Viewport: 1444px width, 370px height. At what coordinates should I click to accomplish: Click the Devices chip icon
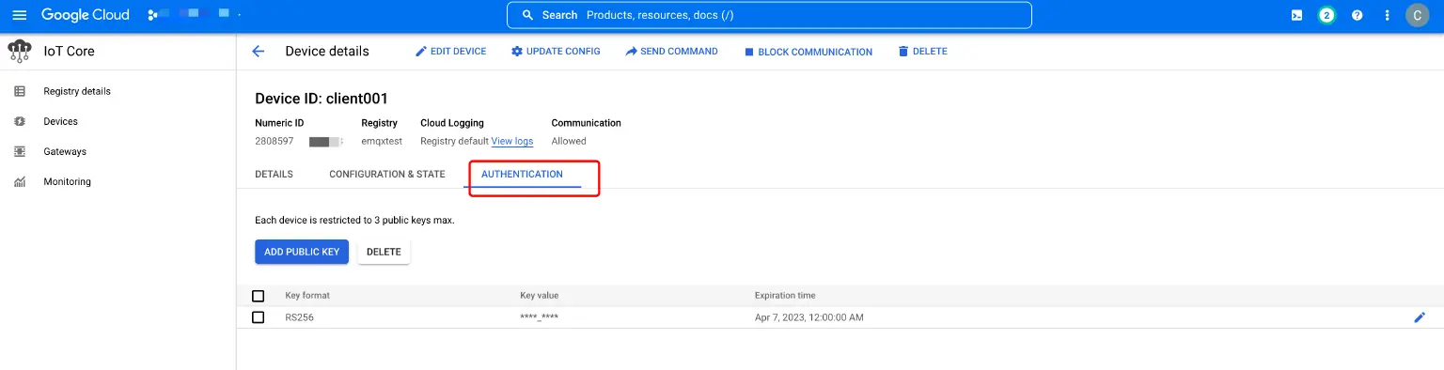point(20,121)
